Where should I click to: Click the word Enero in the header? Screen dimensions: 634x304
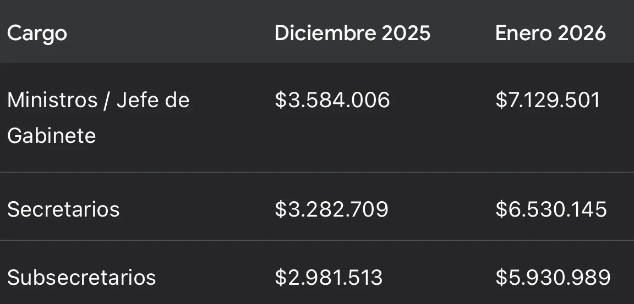click(523, 34)
